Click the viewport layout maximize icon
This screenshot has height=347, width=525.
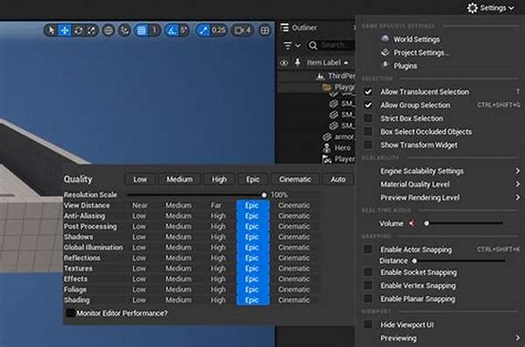(x=265, y=31)
